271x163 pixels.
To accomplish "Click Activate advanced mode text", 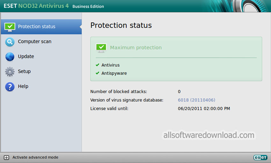I will [x=35, y=157].
